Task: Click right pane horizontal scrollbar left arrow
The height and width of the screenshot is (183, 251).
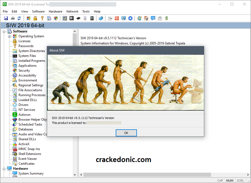Action: click(81, 175)
